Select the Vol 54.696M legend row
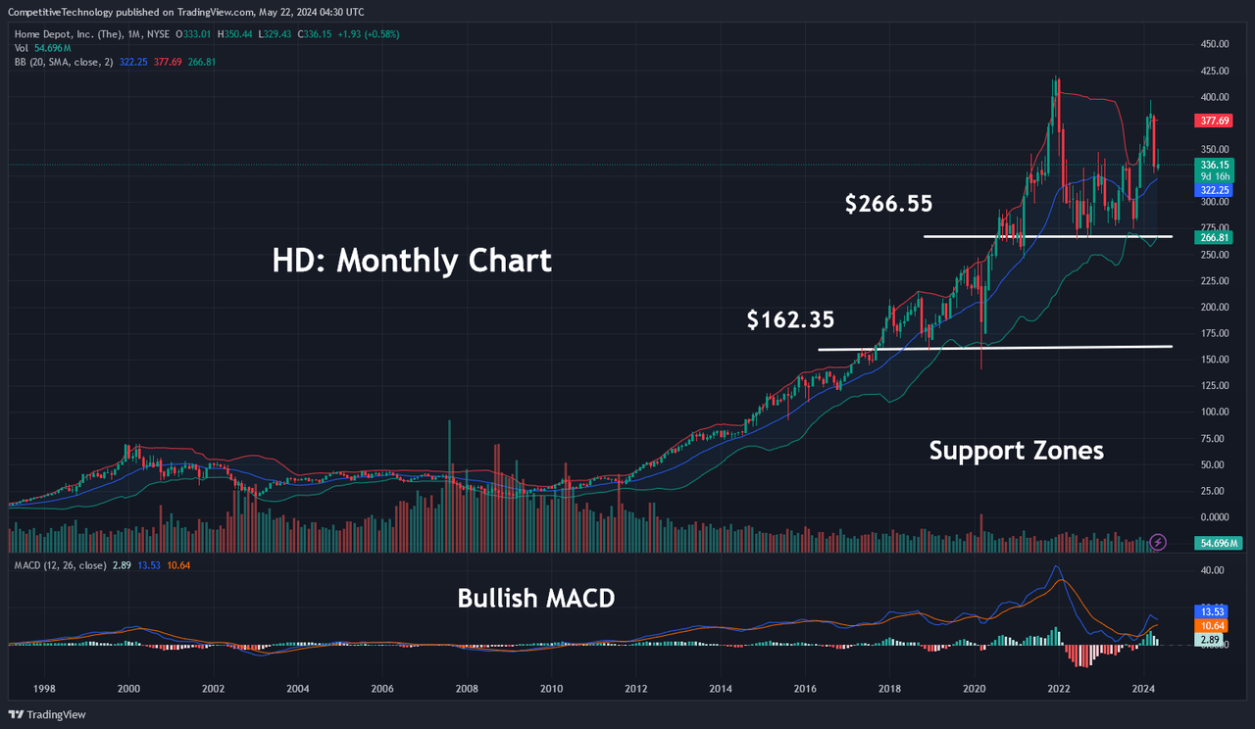The image size is (1255, 729). 42,48
